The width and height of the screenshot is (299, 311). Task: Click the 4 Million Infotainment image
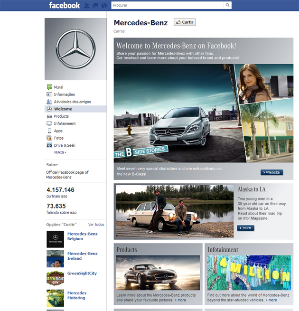(249, 273)
